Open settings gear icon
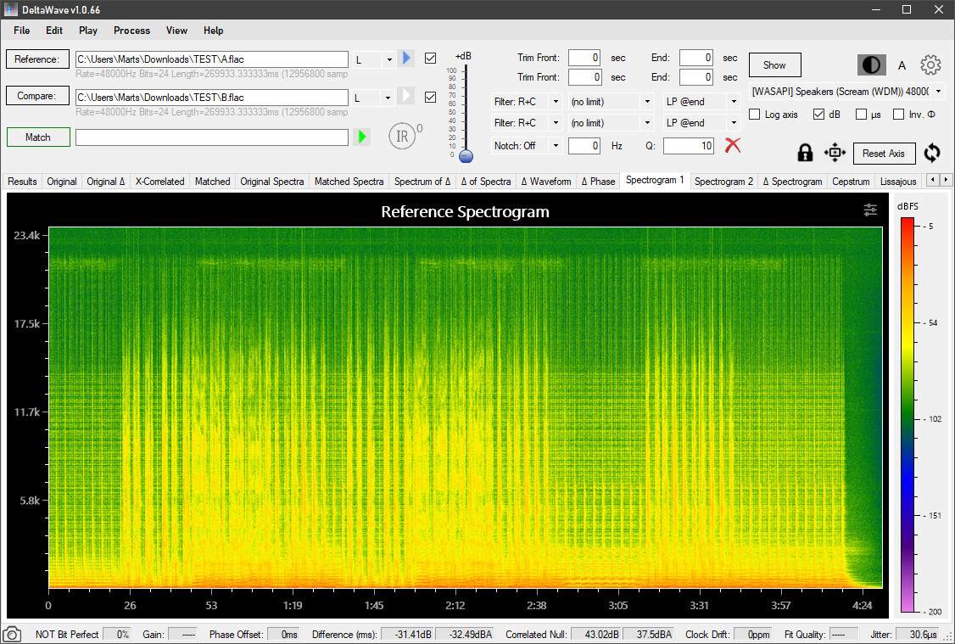Image resolution: width=955 pixels, height=644 pixels. [x=930, y=65]
